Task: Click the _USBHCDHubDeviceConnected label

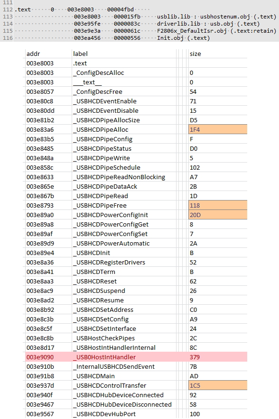Action: coord(119,395)
